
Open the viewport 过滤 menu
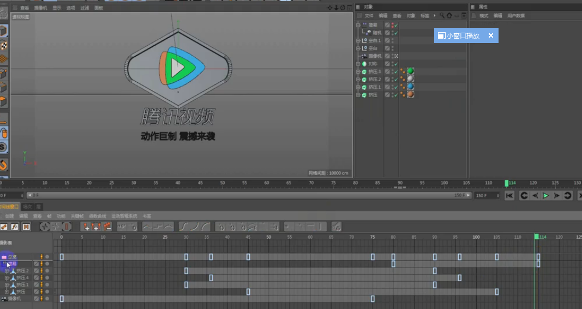pos(85,8)
